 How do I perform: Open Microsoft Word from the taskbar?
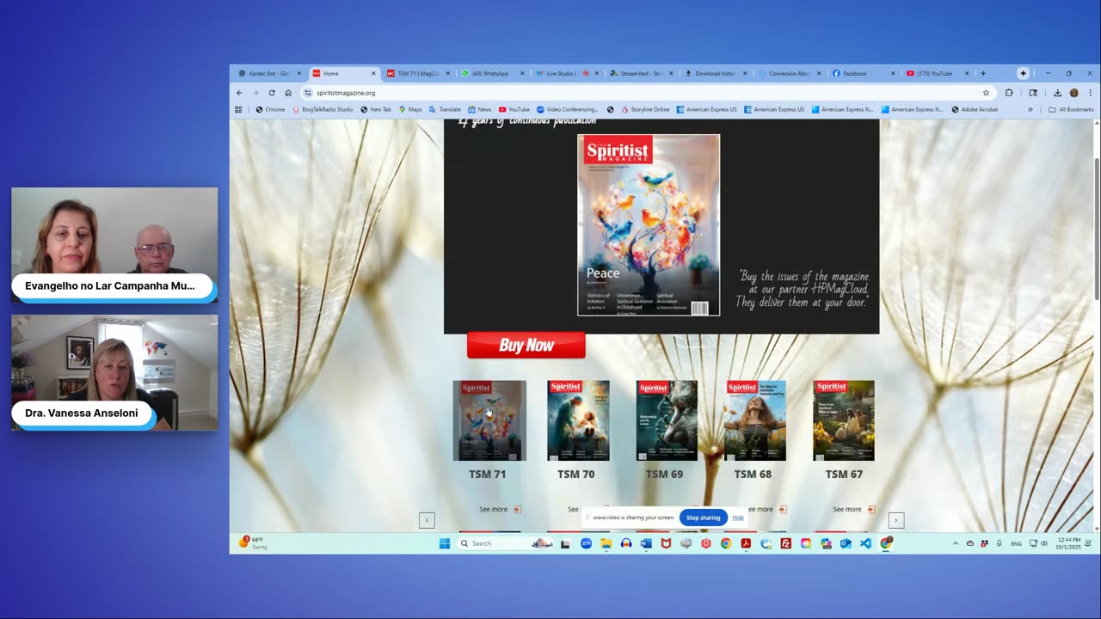coord(646,543)
